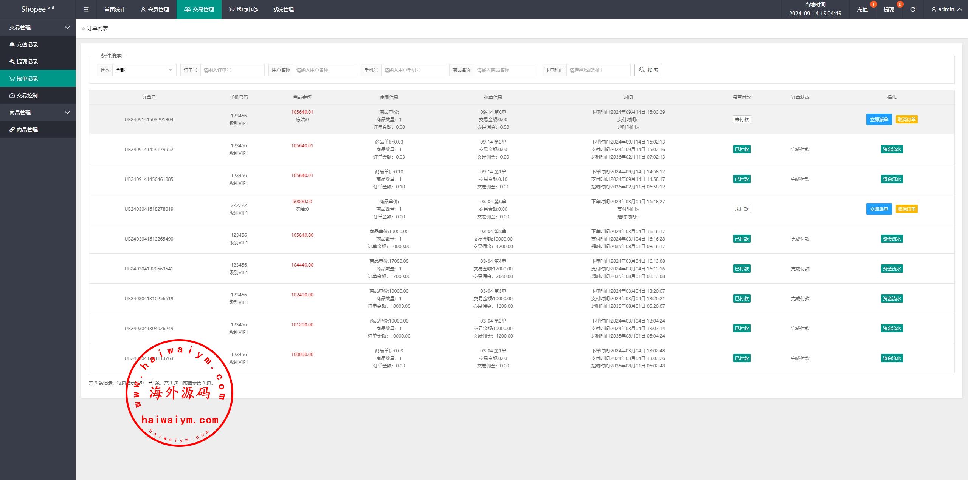Click 立即派单 for order UB2409141503291804
The height and width of the screenshot is (480, 968).
click(879, 119)
